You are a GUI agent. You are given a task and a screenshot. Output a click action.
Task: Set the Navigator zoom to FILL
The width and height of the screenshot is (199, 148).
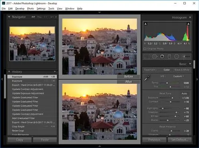click(39, 17)
